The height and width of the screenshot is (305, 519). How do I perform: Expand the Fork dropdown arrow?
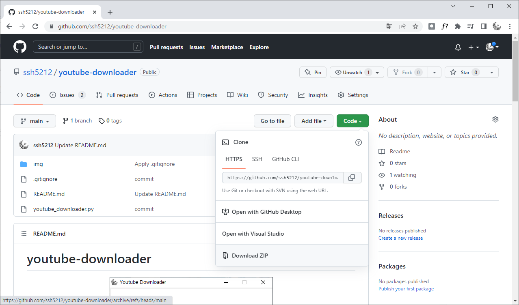435,72
